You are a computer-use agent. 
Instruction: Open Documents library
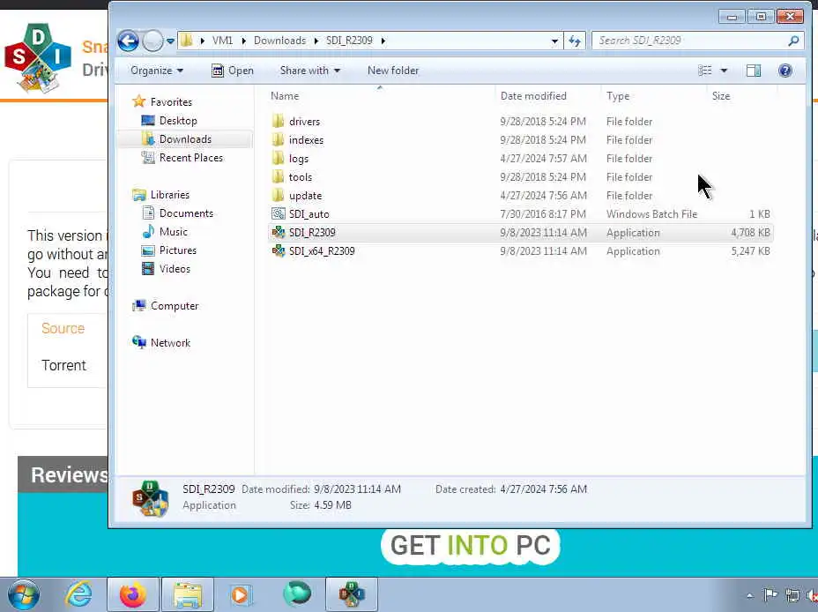click(x=186, y=213)
